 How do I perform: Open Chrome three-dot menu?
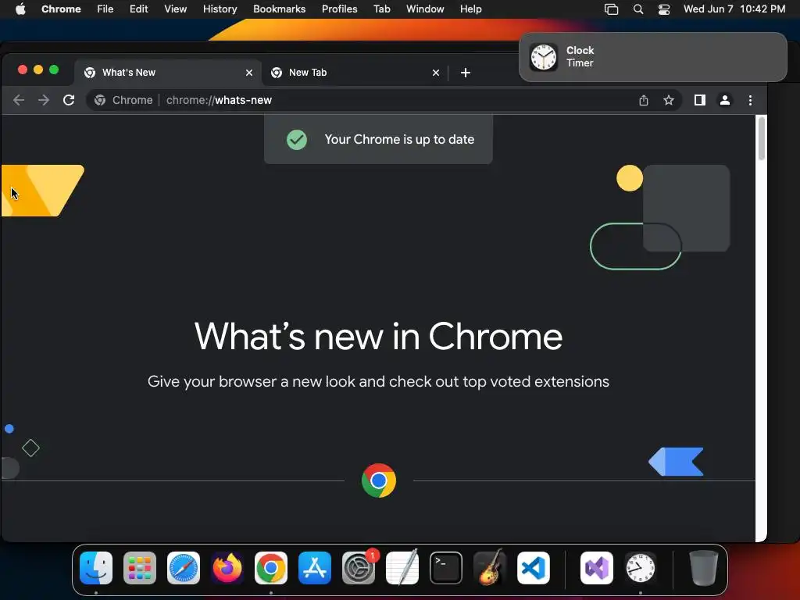click(x=750, y=100)
